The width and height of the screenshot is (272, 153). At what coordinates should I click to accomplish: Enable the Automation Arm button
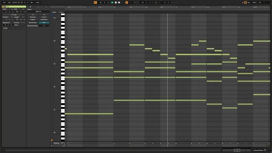pos(127,3)
